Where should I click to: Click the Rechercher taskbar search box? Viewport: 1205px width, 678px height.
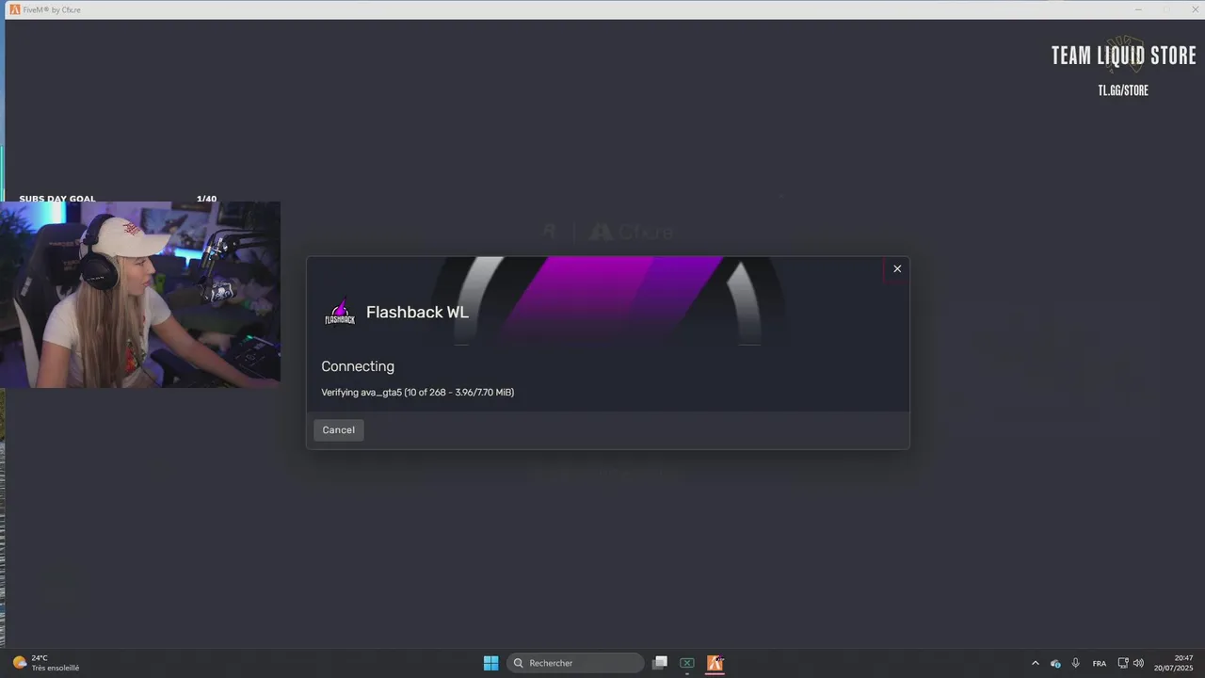point(575,663)
